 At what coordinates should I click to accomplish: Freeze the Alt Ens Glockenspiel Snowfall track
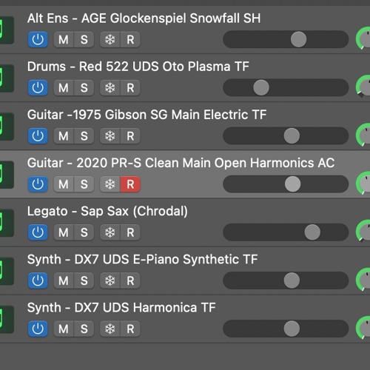(x=110, y=39)
